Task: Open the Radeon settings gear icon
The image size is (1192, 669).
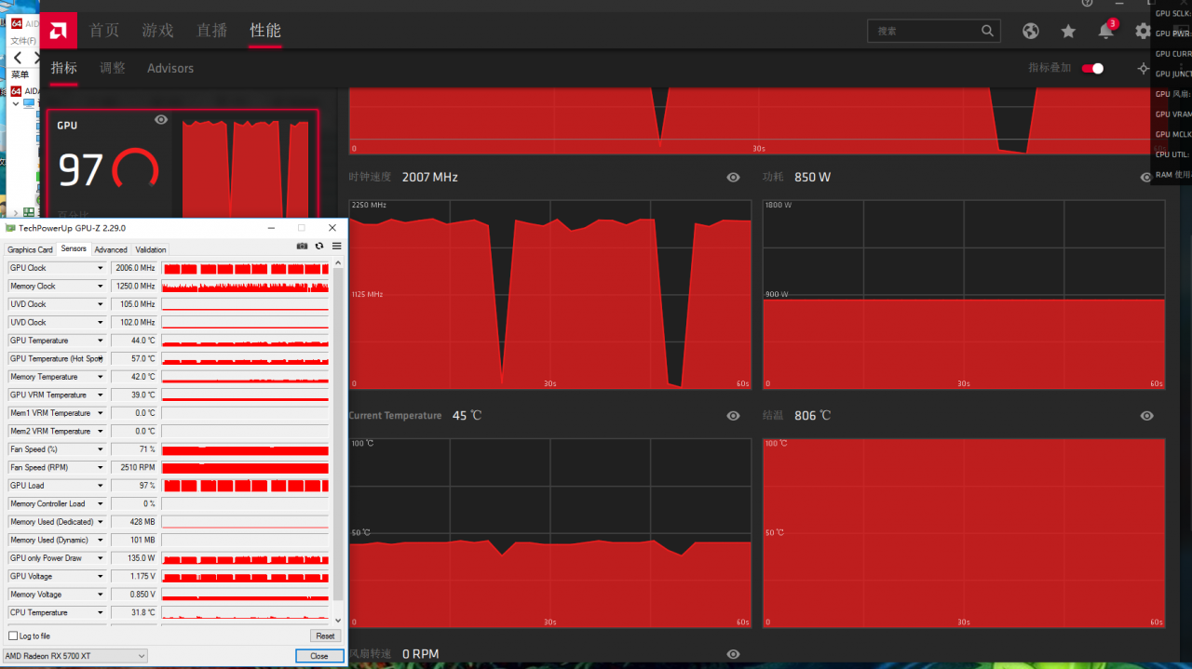Action: coord(1143,31)
